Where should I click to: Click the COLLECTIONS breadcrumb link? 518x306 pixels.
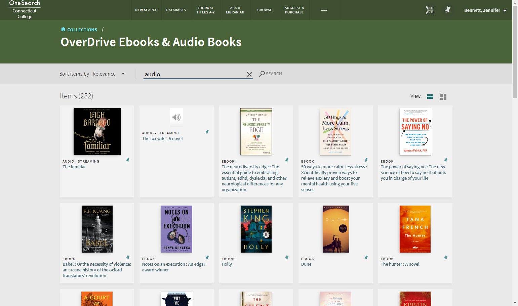click(82, 30)
